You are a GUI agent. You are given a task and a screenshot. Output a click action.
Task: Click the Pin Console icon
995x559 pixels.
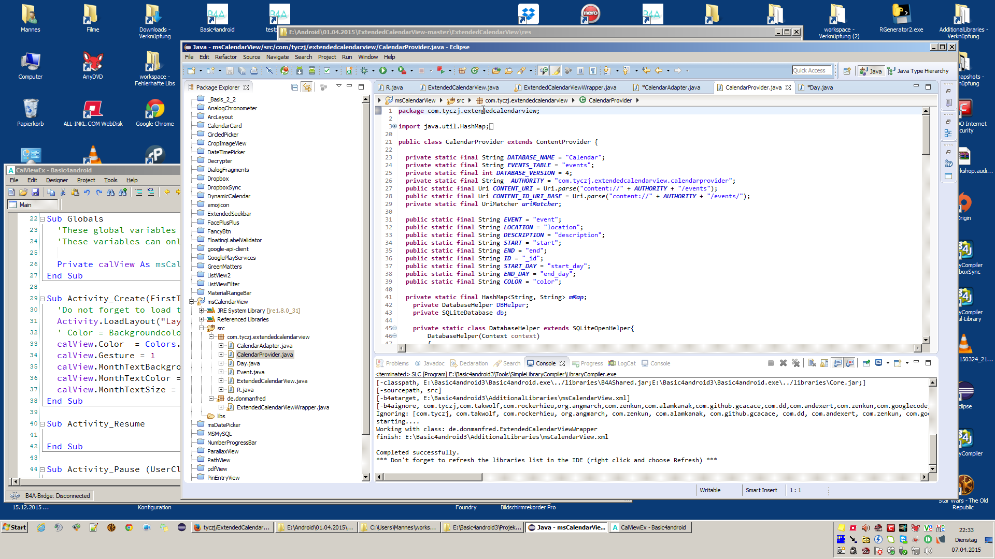pyautogui.click(x=866, y=363)
